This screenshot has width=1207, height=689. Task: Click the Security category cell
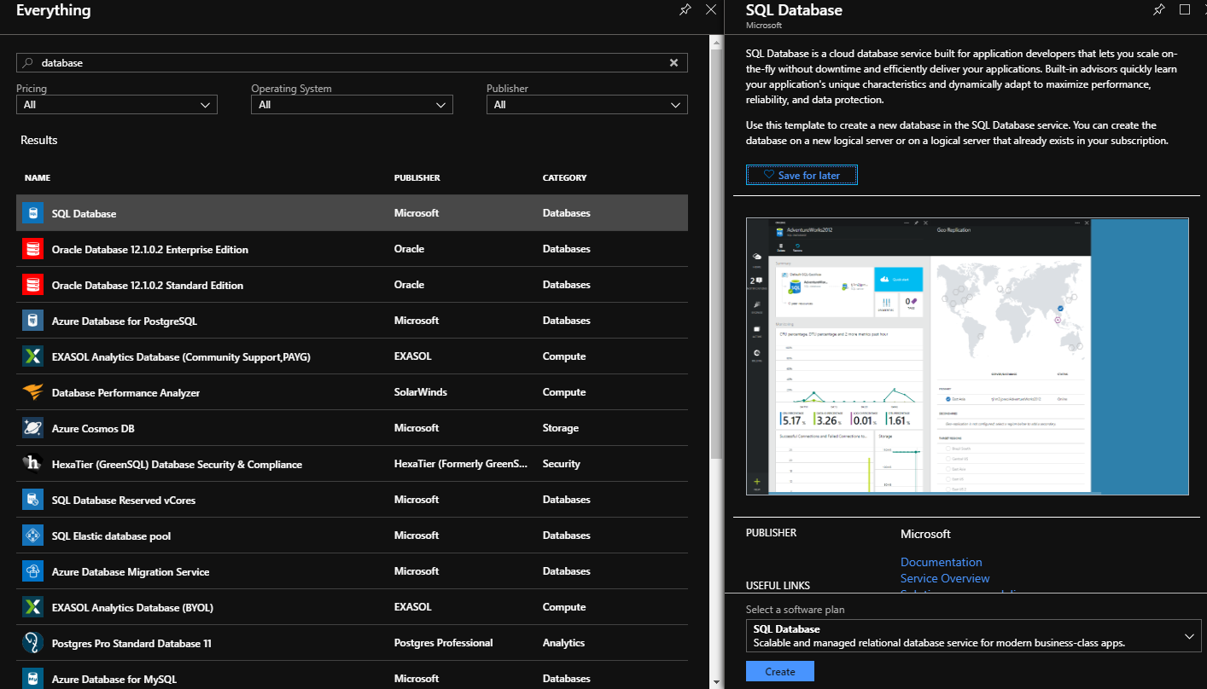561,464
